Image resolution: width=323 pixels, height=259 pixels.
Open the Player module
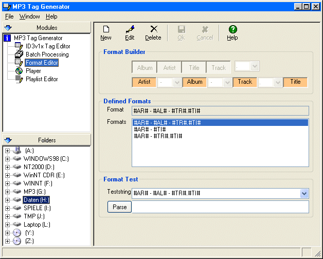pyautogui.click(x=33, y=71)
